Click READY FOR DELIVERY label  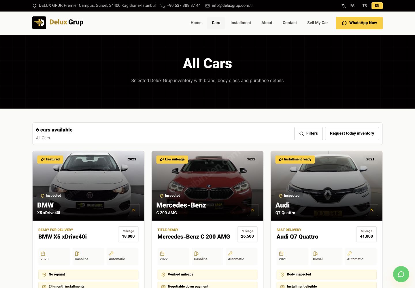(56, 230)
